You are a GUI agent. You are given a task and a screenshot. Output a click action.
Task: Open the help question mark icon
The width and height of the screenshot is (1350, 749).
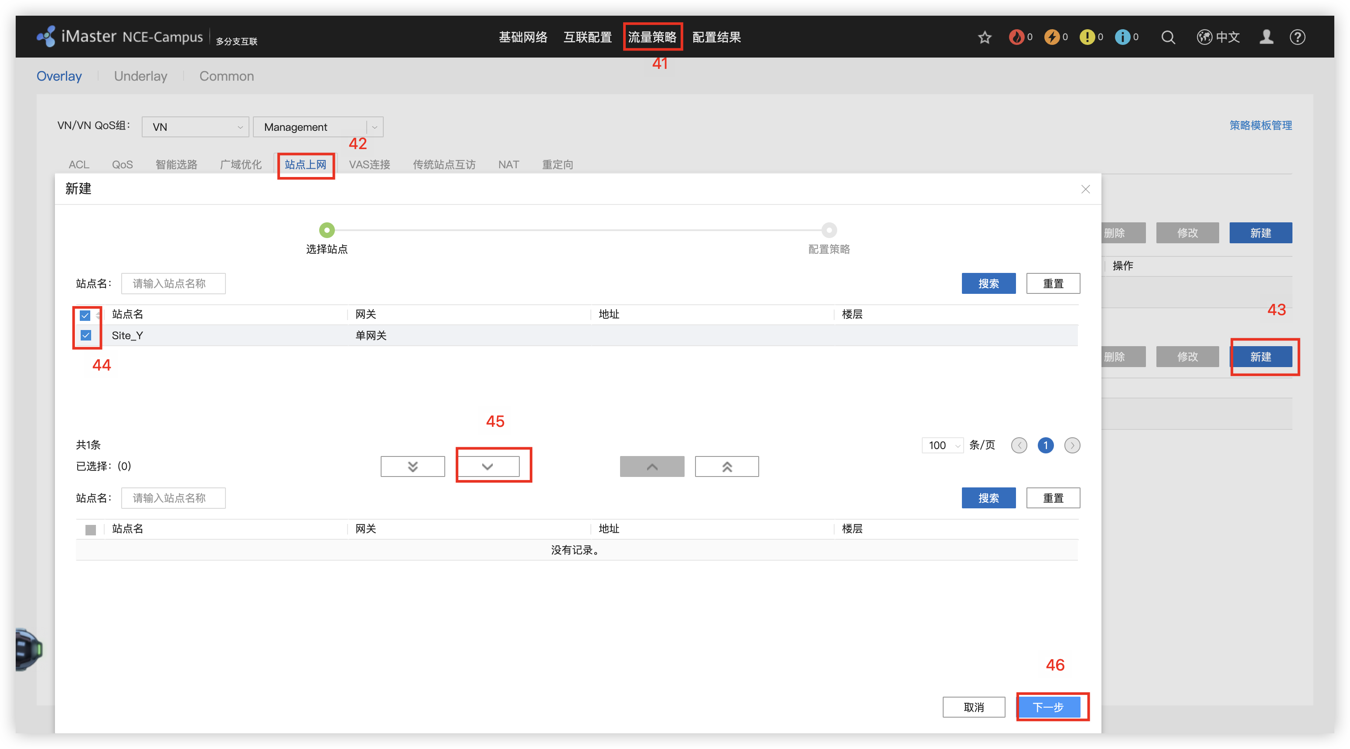click(1298, 37)
